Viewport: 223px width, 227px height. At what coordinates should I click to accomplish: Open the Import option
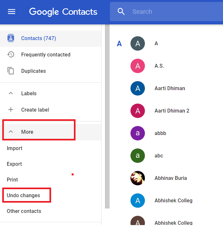pyautogui.click(x=14, y=148)
